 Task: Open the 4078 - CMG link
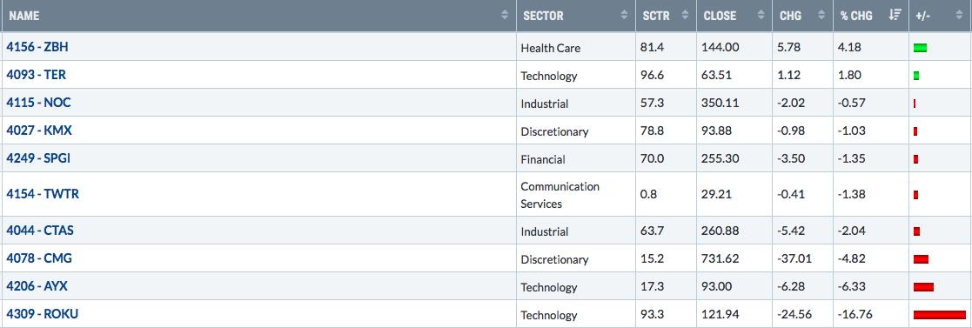[x=37, y=258]
